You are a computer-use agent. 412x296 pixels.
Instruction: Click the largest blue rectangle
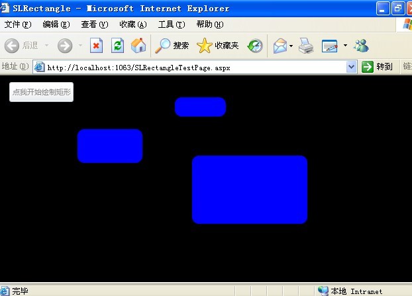click(250, 189)
